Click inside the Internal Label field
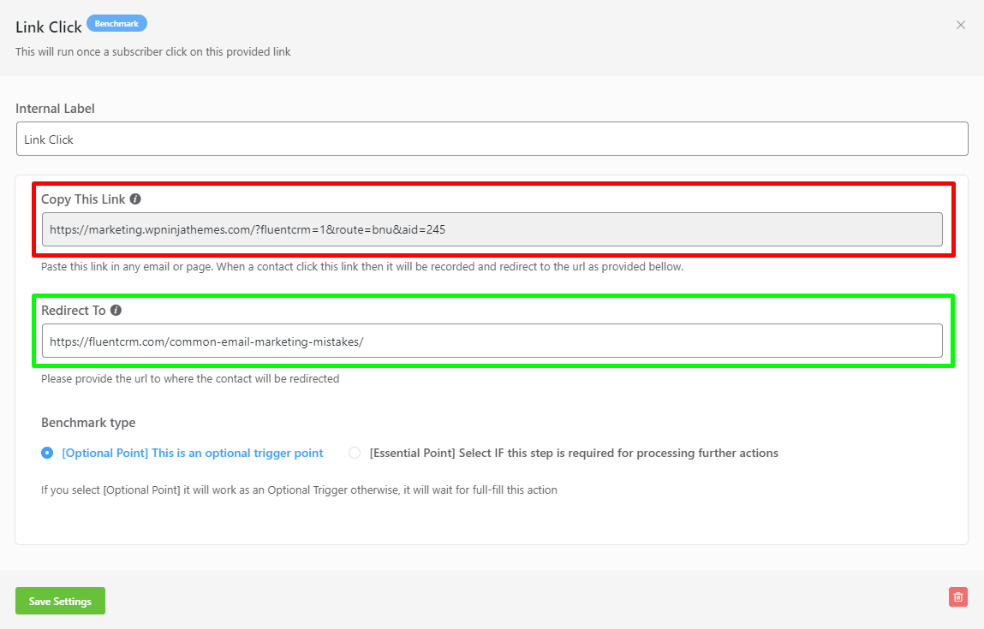Image resolution: width=984 pixels, height=629 pixels. click(x=492, y=138)
